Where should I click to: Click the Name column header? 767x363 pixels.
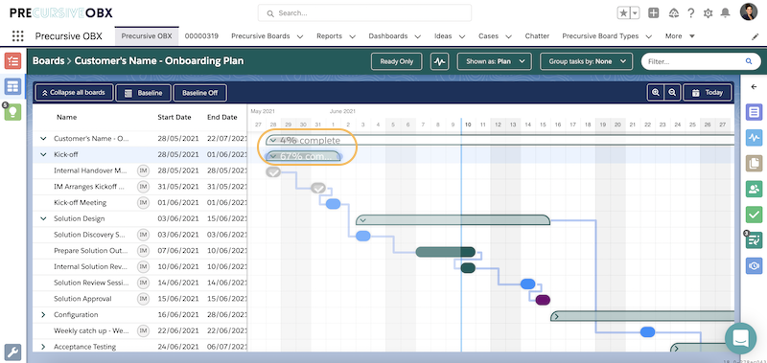[x=66, y=117]
